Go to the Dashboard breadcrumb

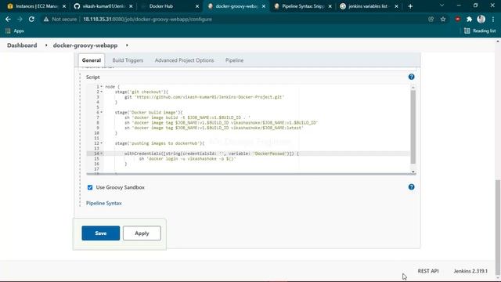click(22, 45)
